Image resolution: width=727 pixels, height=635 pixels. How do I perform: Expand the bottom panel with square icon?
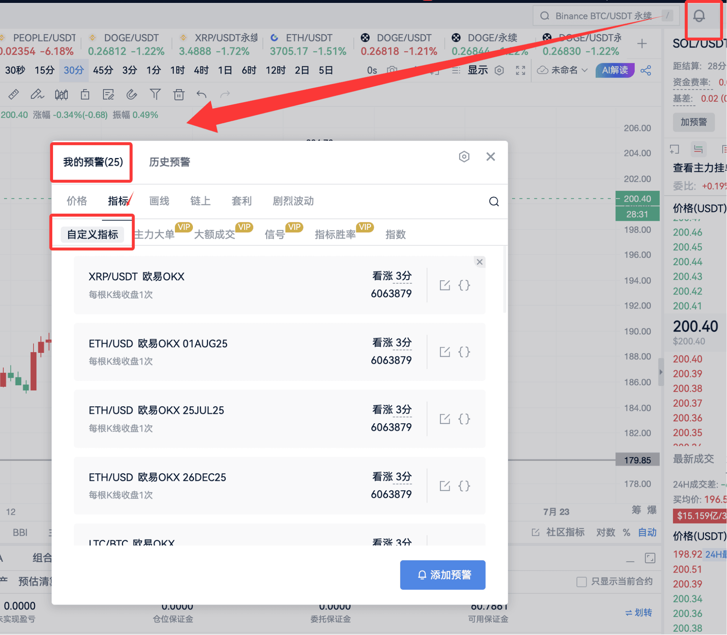(650, 558)
